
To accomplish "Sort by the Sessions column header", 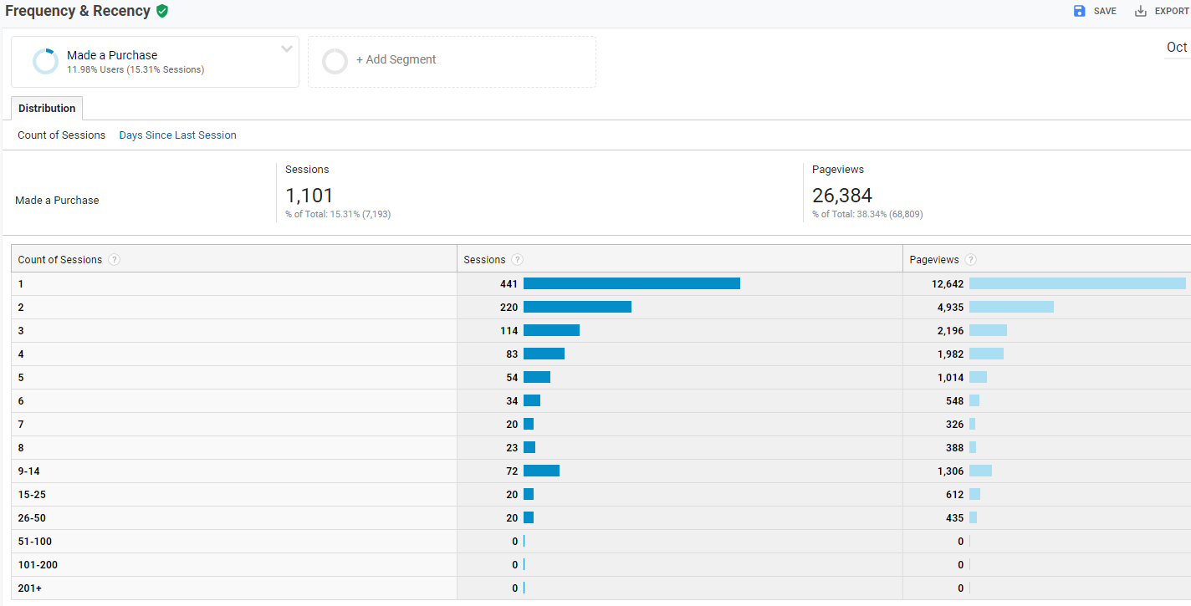I will (485, 260).
